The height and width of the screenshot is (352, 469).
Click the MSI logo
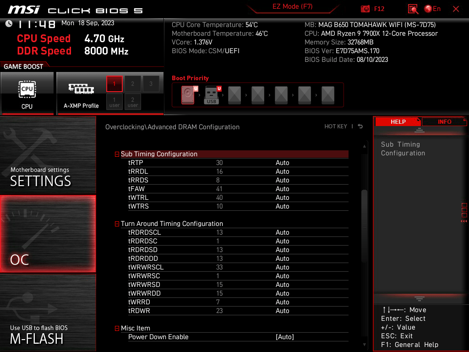click(x=24, y=10)
